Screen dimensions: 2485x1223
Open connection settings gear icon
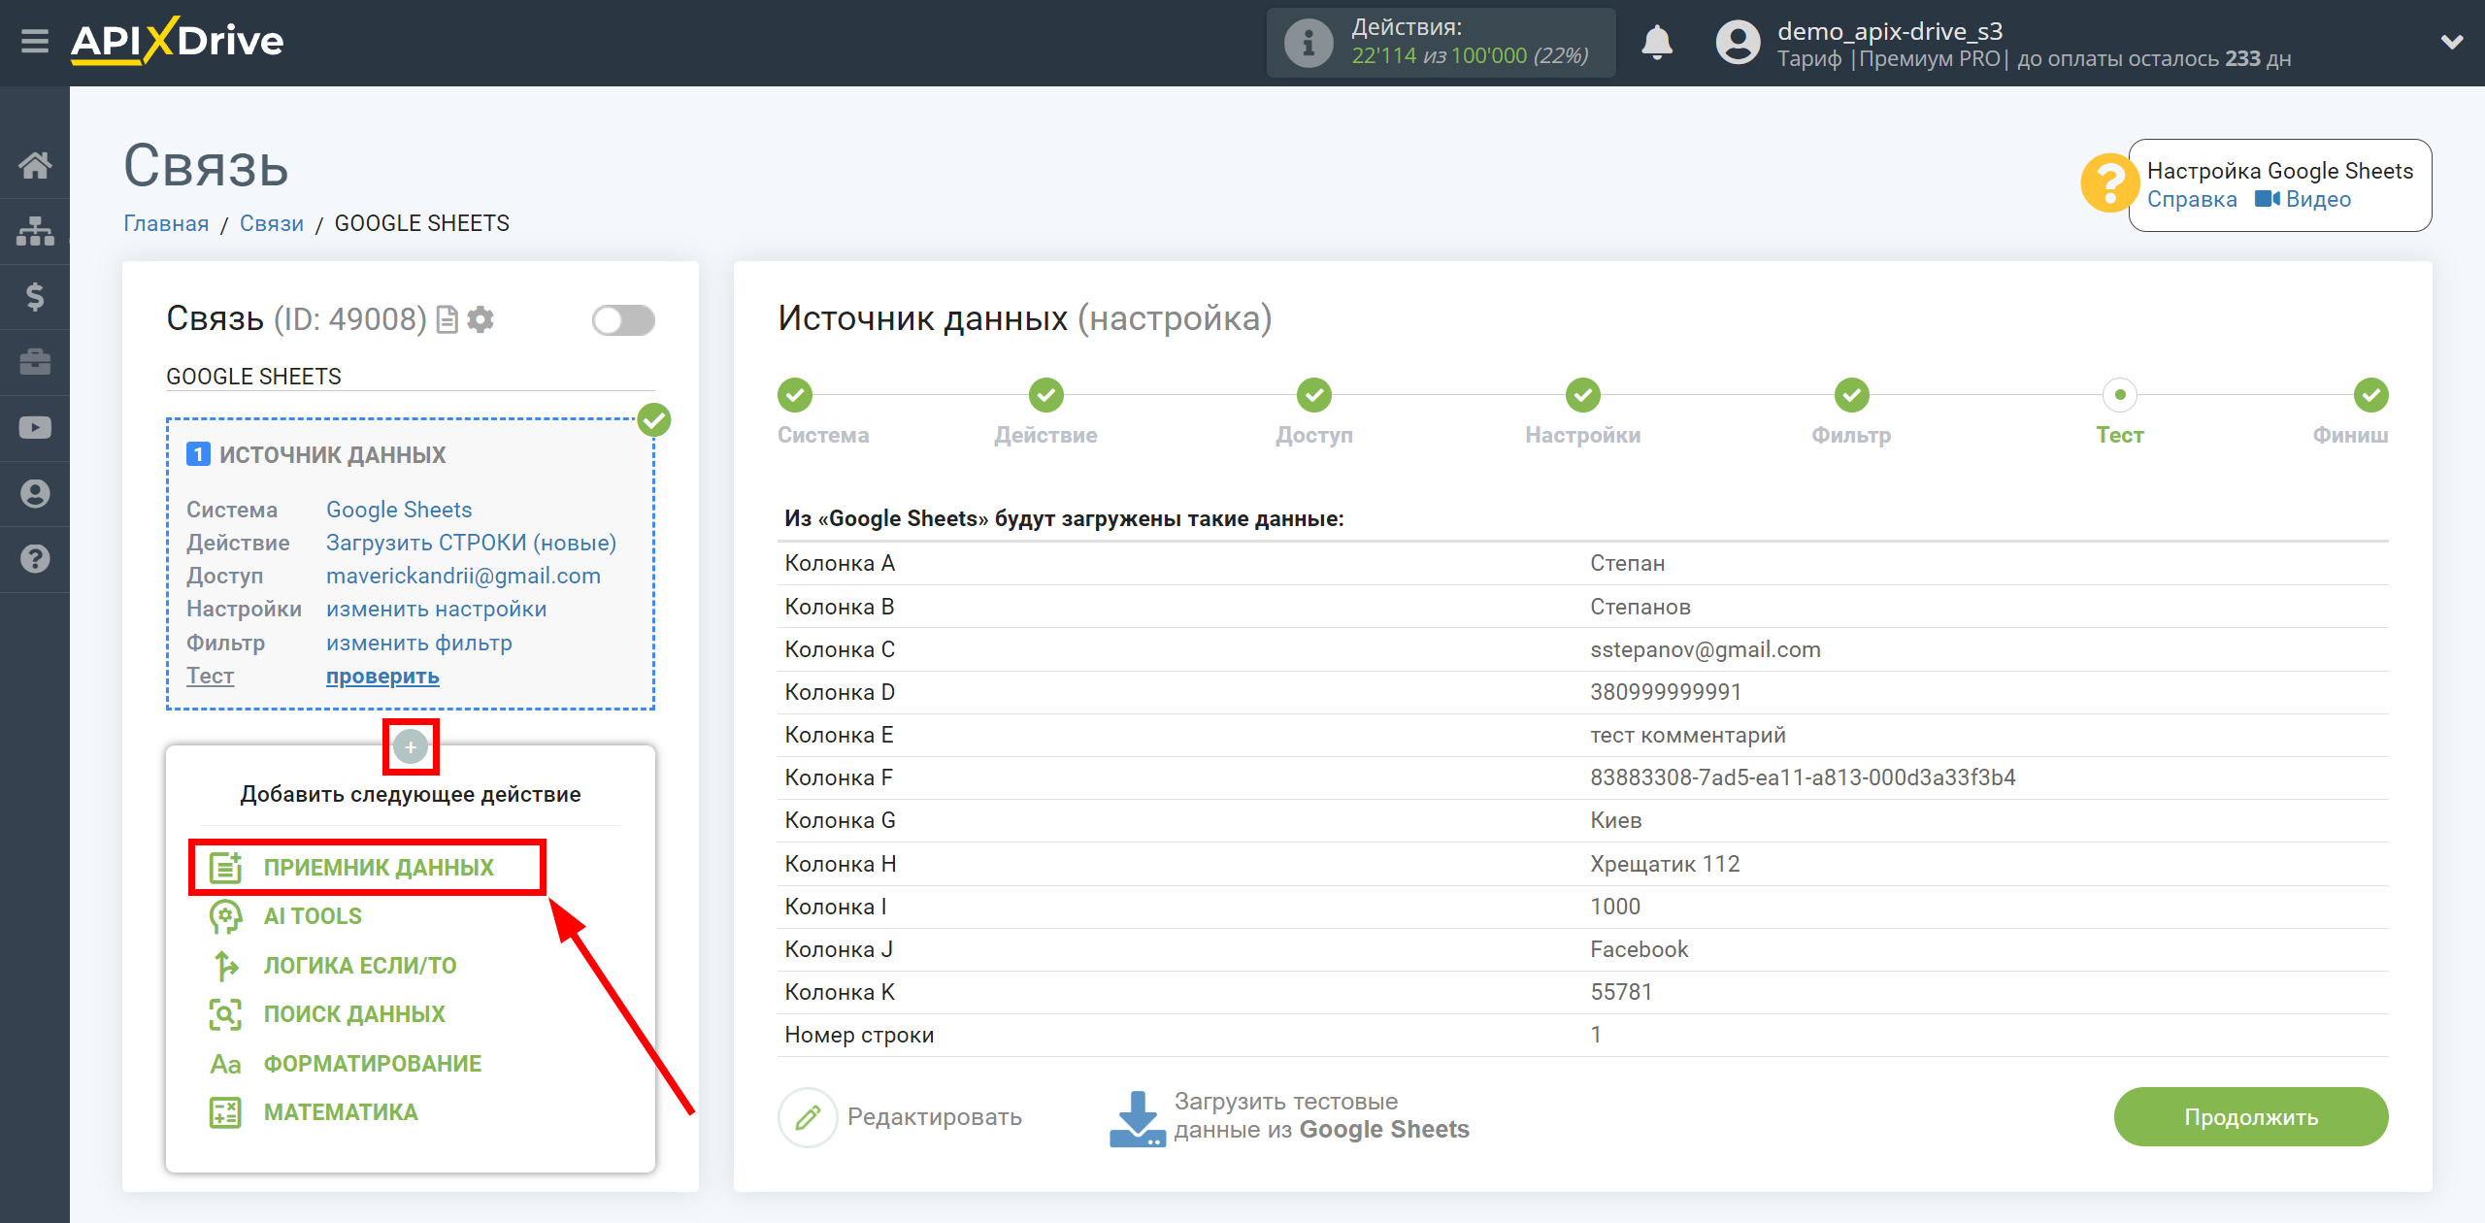[480, 319]
